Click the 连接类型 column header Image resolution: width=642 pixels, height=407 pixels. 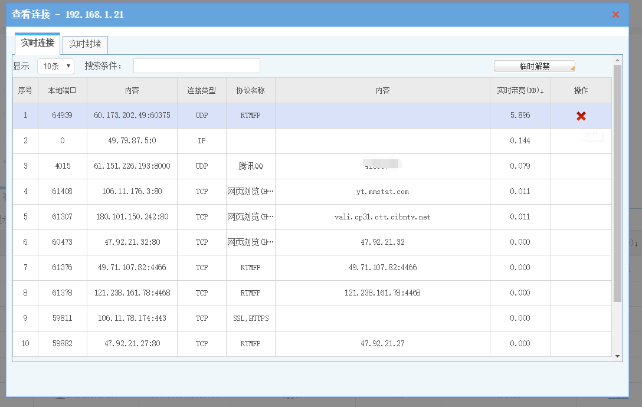click(202, 91)
